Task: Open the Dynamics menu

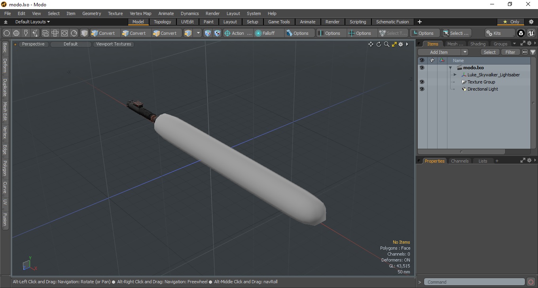Action: (189, 13)
